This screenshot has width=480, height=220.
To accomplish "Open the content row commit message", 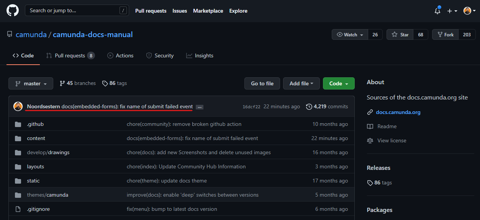I will pos(192,138).
